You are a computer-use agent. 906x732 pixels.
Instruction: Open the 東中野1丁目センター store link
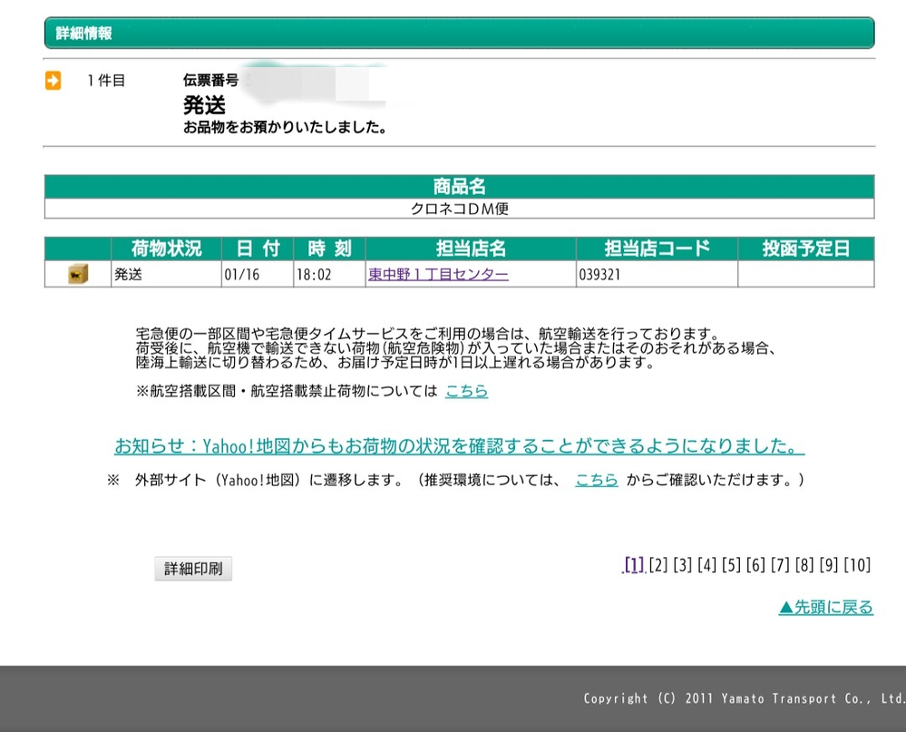pos(438,274)
